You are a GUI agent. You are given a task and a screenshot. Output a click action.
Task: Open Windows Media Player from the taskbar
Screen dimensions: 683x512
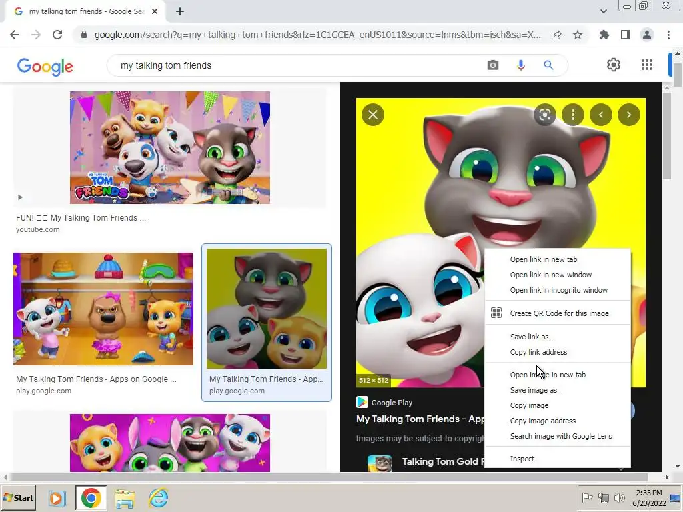tap(57, 498)
